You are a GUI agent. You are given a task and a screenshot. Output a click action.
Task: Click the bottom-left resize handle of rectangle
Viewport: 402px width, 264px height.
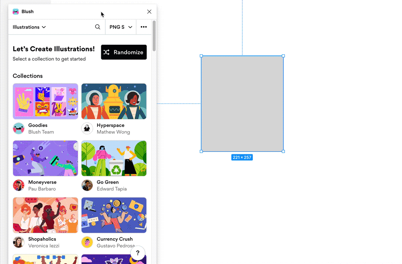tap(201, 151)
